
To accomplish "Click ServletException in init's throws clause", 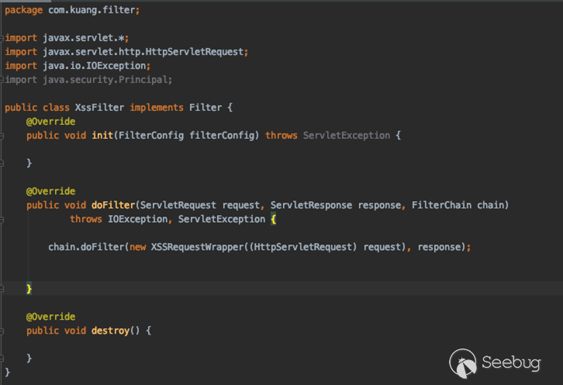I will click(x=346, y=135).
